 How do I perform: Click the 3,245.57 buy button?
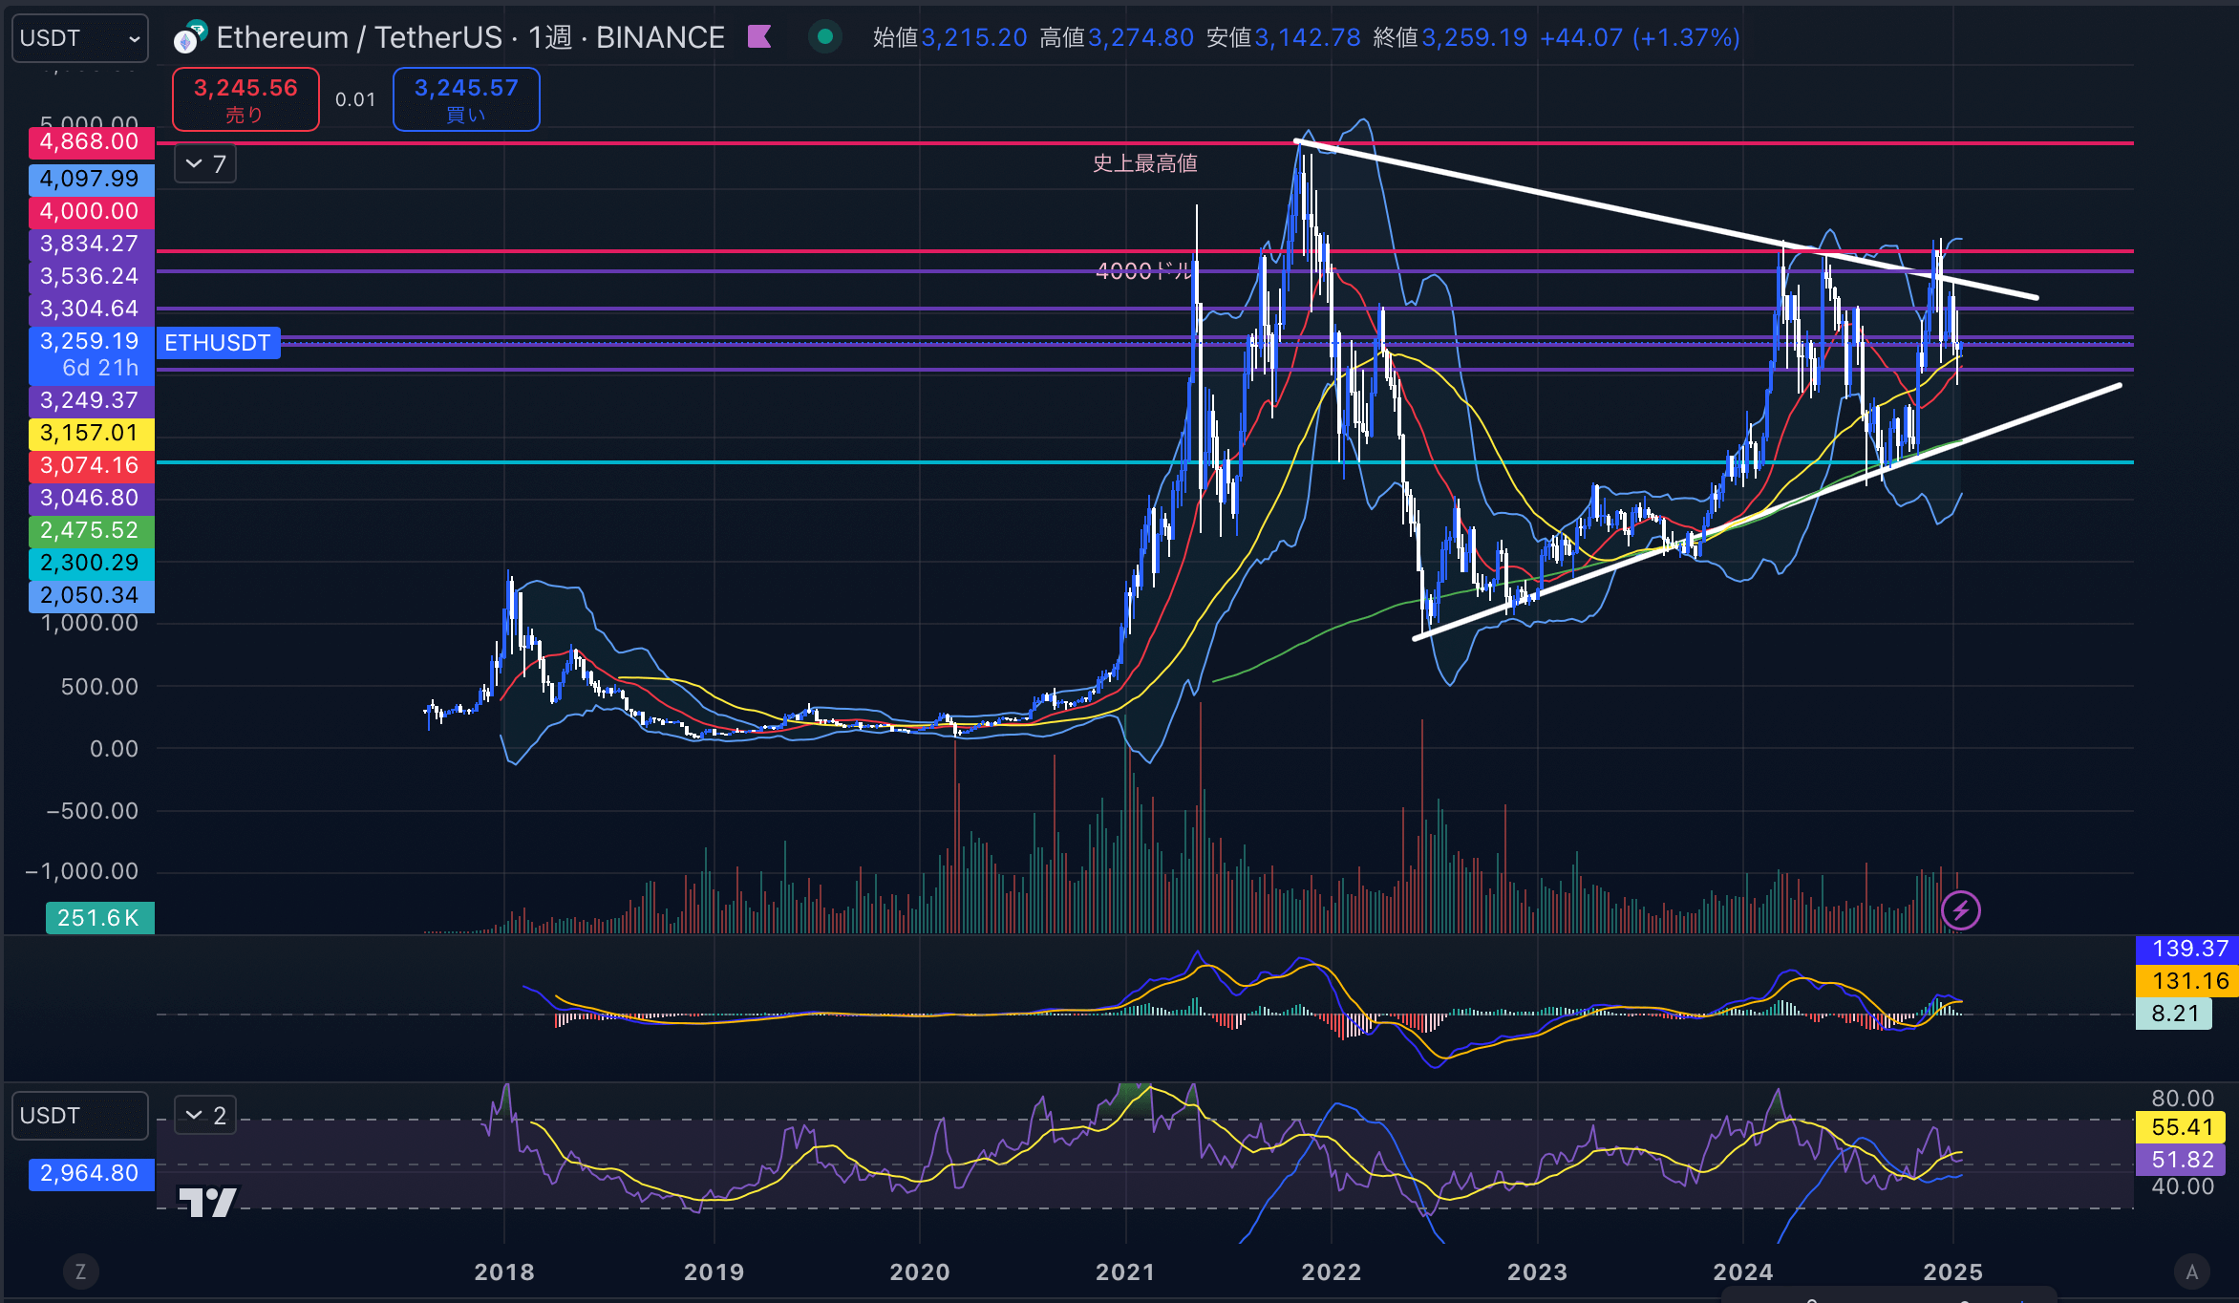click(x=466, y=99)
